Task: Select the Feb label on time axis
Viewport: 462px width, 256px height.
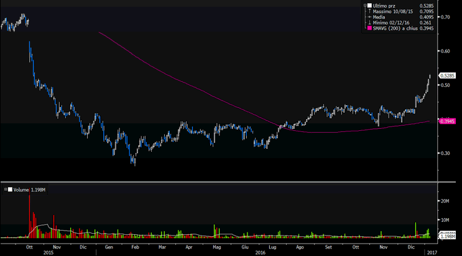Action: point(135,247)
